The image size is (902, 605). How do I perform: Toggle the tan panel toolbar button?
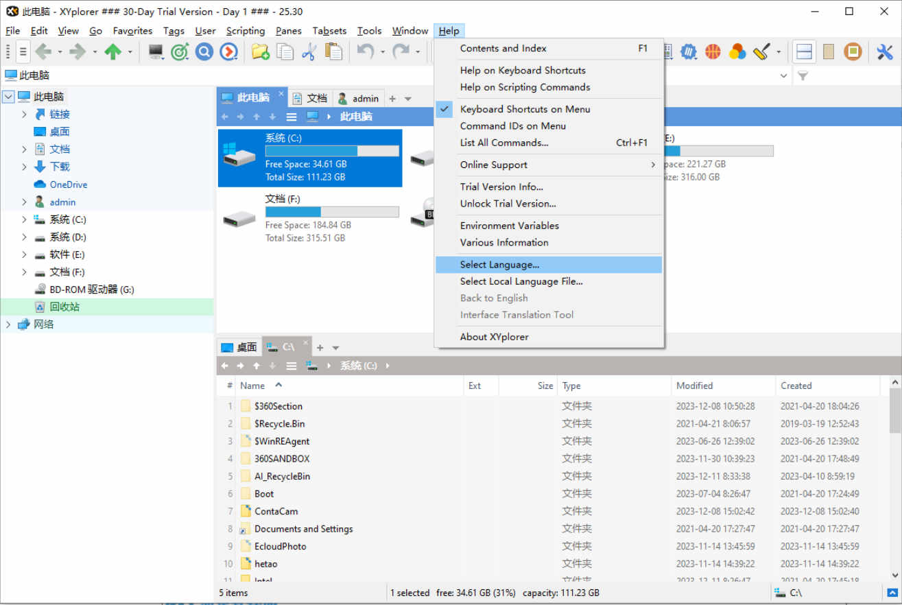pyautogui.click(x=829, y=51)
